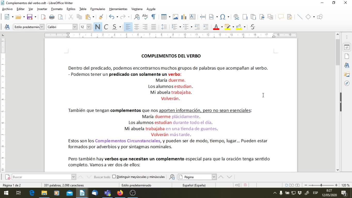Justify the paragraph text
The width and height of the screenshot is (352, 198).
point(154,27)
